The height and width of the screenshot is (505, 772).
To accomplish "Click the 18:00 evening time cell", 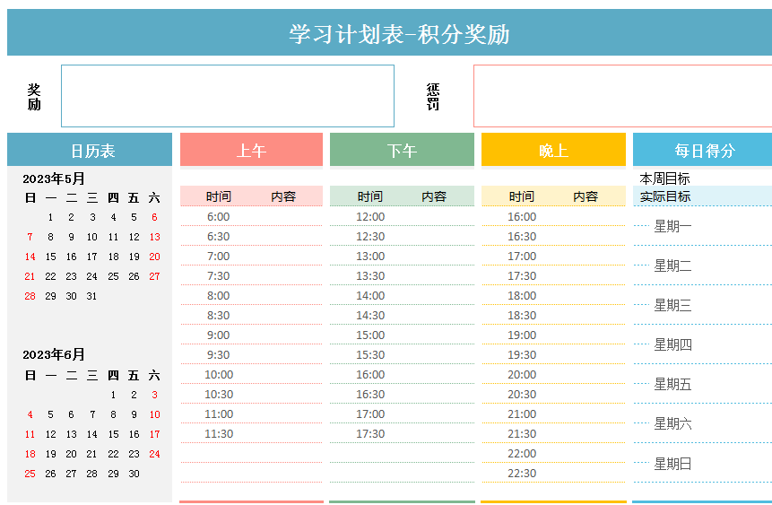I will coord(522,296).
